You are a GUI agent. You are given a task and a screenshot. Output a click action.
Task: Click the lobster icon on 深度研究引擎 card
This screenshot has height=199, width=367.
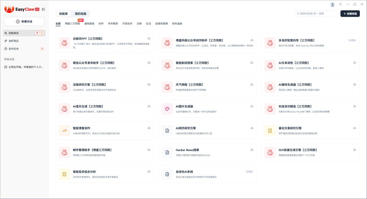pyautogui.click(x=64, y=86)
